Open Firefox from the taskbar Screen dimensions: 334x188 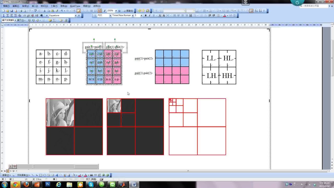point(26,185)
